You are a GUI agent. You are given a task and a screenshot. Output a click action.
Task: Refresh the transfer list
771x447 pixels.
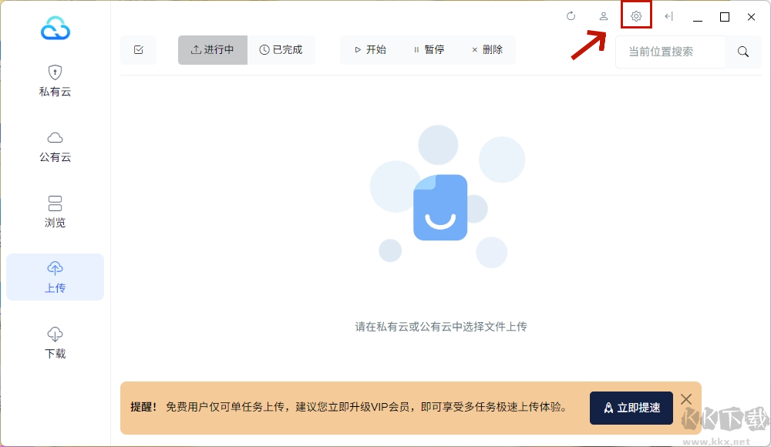point(571,15)
